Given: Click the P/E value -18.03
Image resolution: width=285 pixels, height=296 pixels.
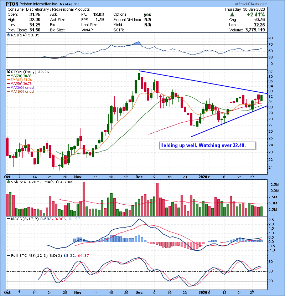Looking at the screenshot, I should (98, 15).
